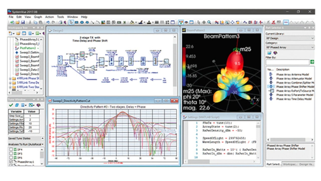Select the straight line drawing tool
Screen dimensions: 321x181
93,22
